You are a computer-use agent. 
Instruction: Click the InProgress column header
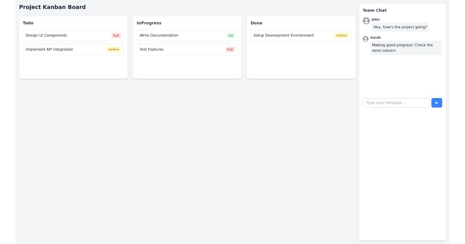coord(149,23)
